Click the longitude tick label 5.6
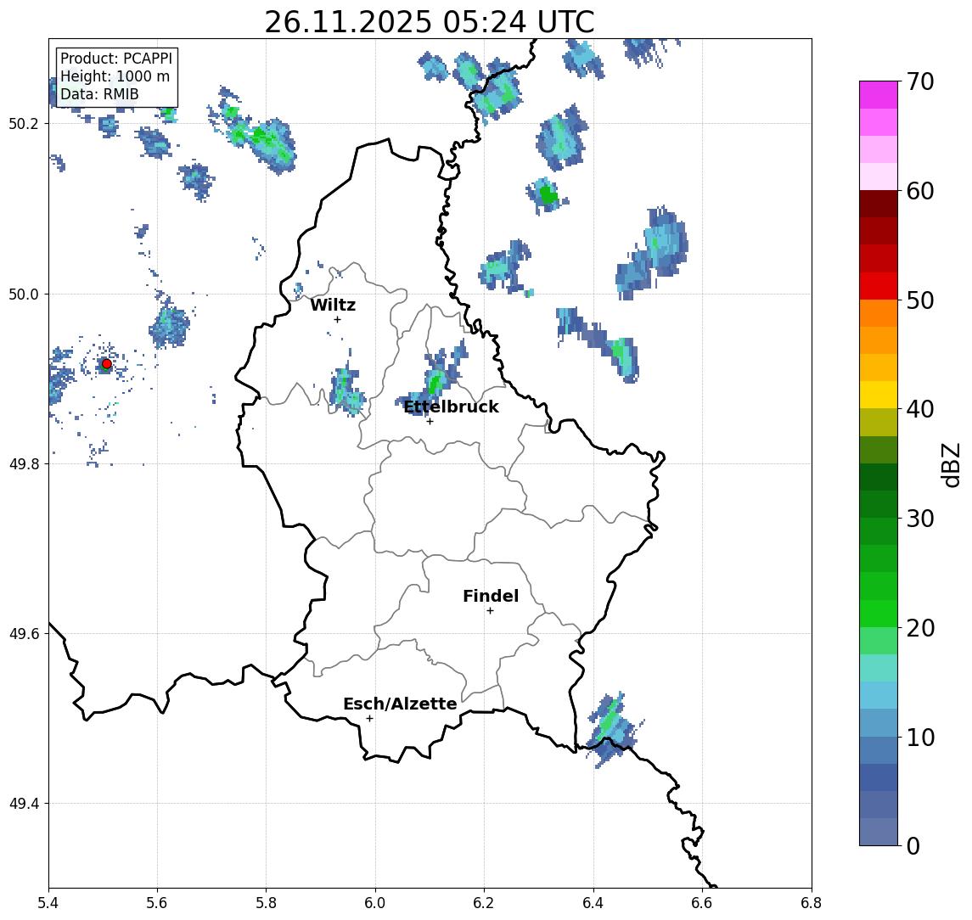Image resolution: width=972 pixels, height=920 pixels. coord(157,903)
